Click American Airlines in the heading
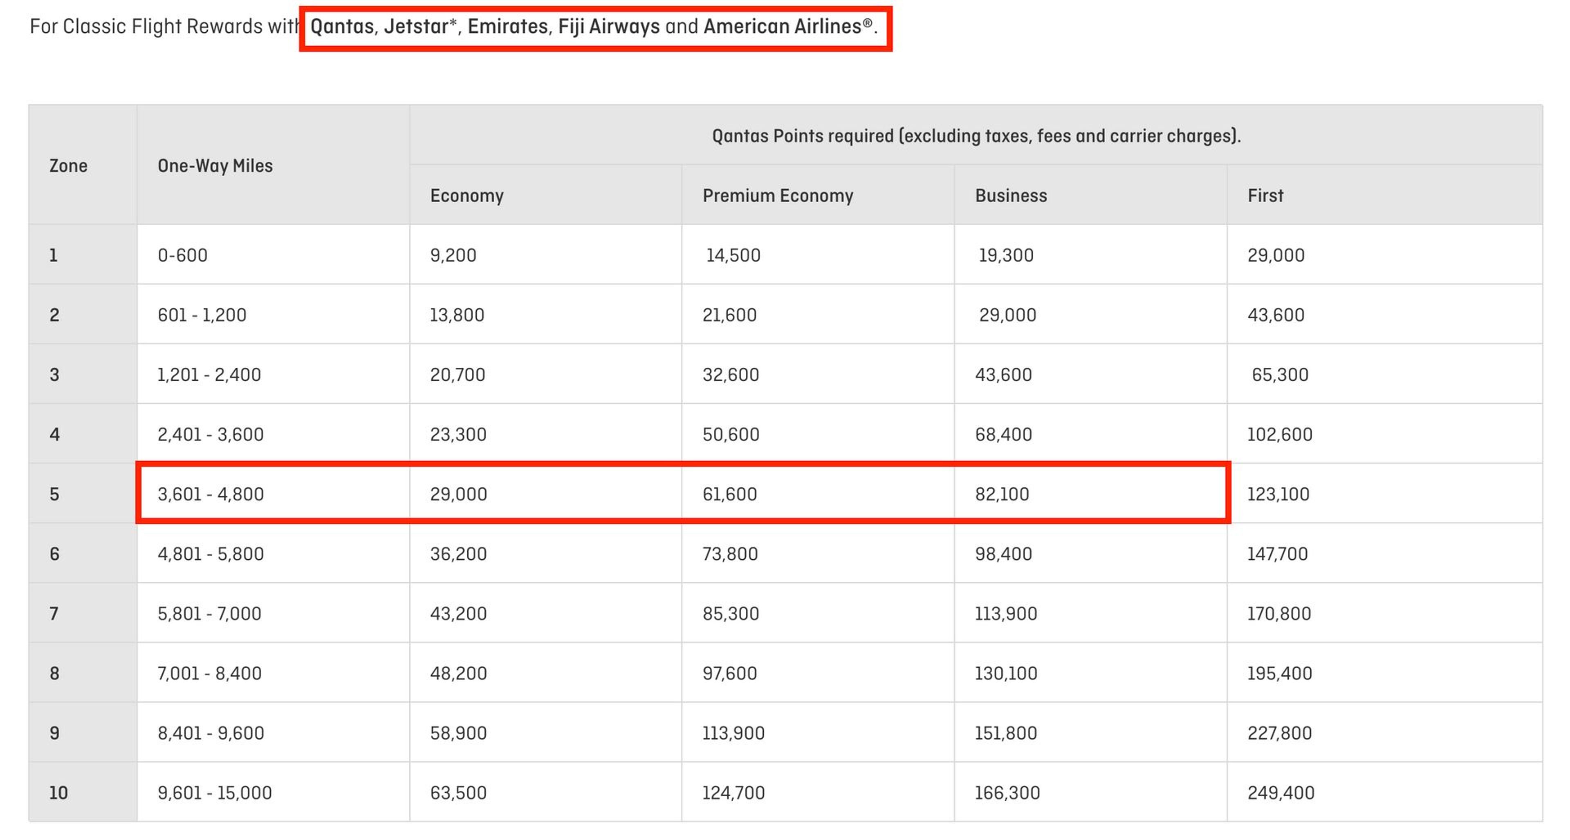Viewport: 1570px width, 840px height. pyautogui.click(x=783, y=27)
